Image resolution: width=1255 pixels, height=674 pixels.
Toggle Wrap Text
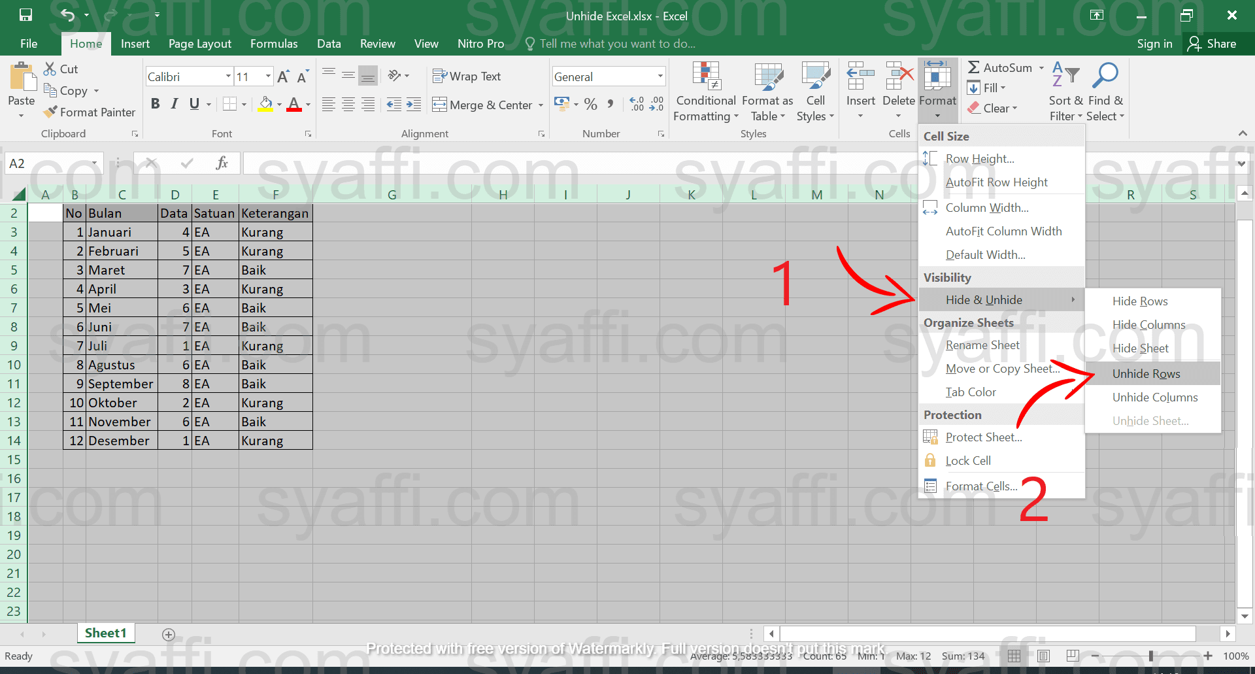467,76
